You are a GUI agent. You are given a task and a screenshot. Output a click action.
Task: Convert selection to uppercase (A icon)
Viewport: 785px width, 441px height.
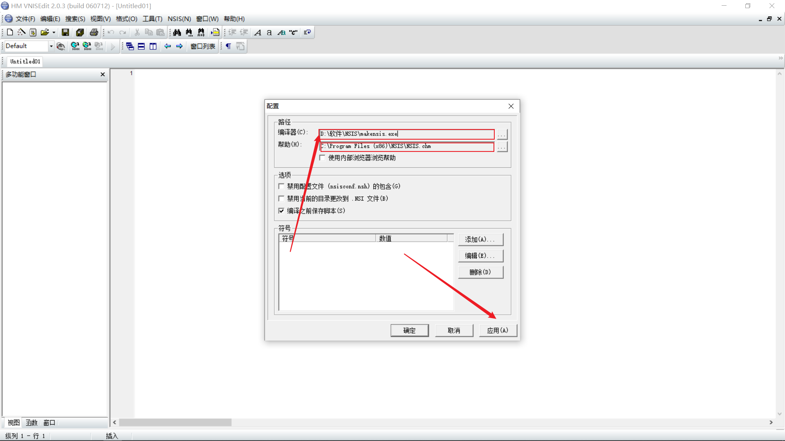(x=258, y=32)
